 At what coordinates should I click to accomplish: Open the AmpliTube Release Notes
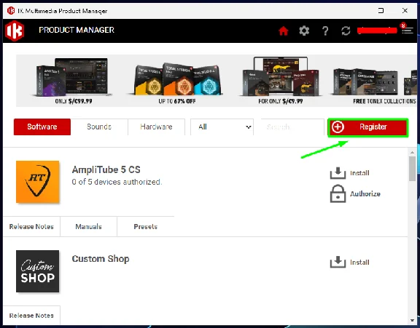[x=31, y=226]
